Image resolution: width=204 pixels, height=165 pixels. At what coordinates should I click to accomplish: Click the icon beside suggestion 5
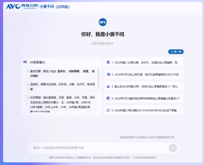[108, 110]
